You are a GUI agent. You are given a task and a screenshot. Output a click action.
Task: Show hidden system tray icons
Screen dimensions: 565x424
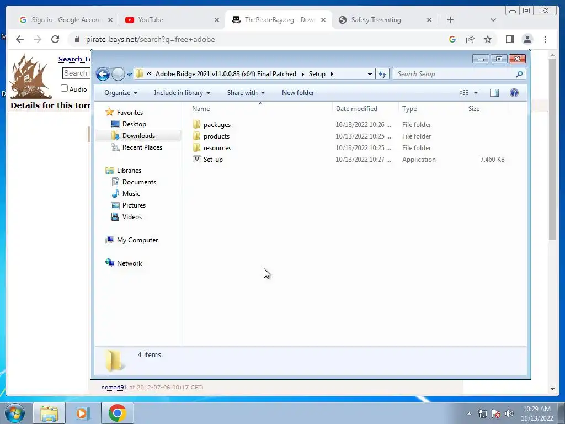click(x=469, y=414)
